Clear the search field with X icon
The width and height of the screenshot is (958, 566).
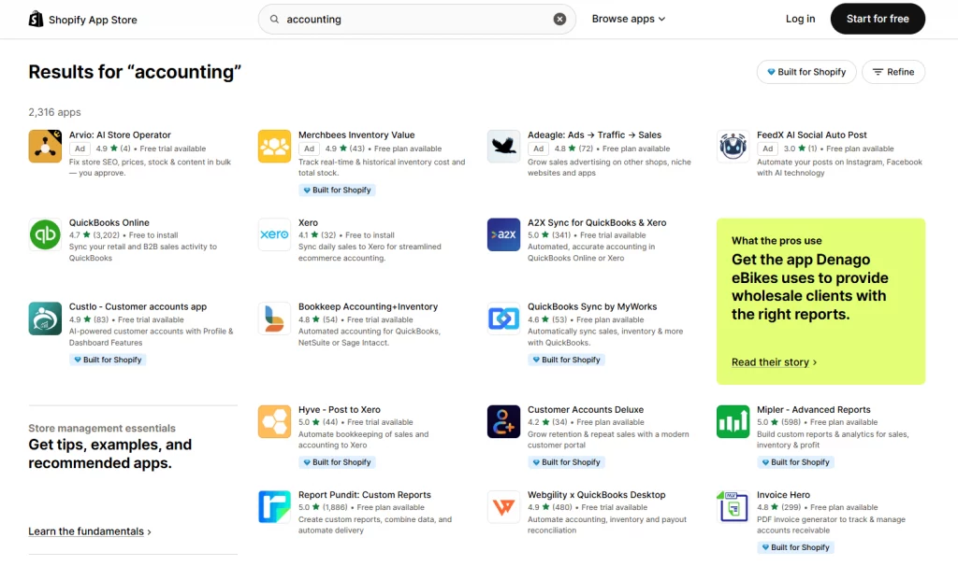559,19
